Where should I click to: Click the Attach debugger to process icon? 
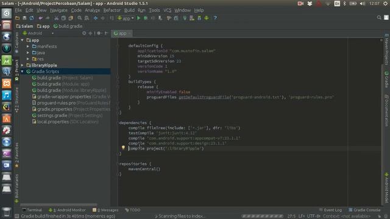[x=160, y=18]
